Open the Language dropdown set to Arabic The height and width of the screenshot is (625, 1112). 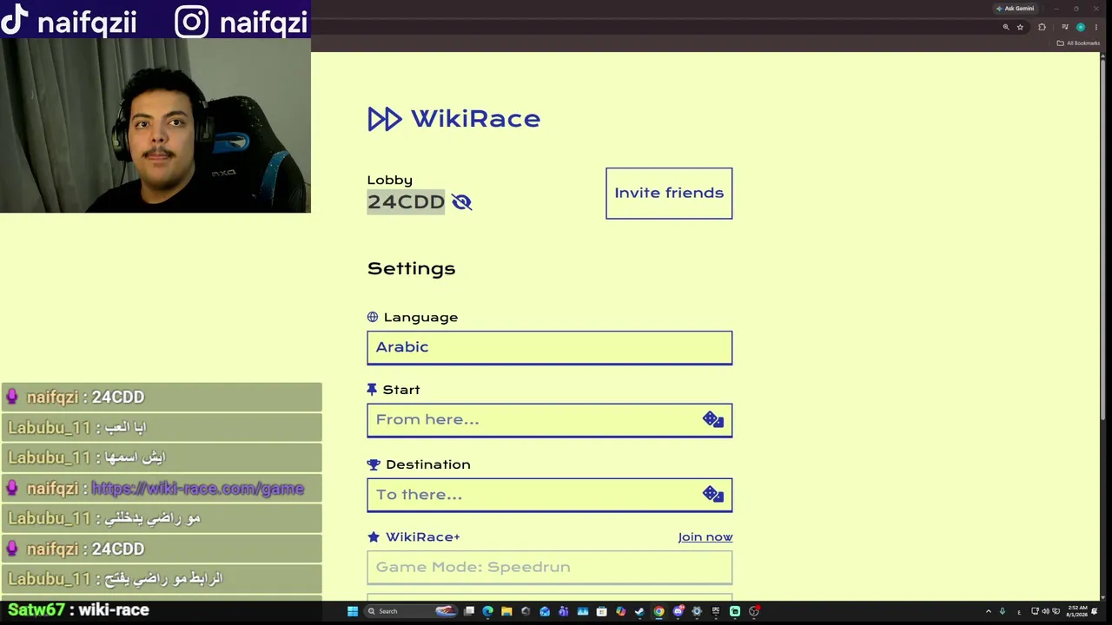(x=549, y=347)
